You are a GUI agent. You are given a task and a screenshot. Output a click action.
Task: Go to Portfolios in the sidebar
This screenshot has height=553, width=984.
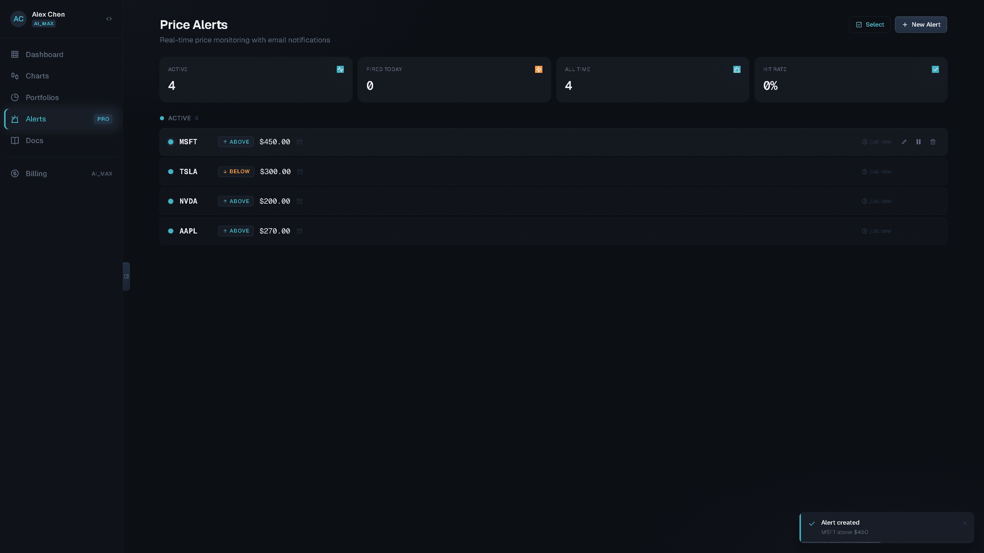click(x=42, y=97)
